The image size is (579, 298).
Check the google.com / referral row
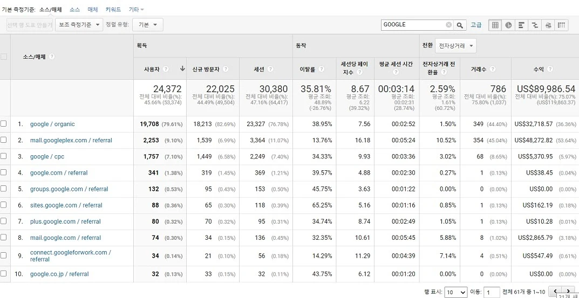(4, 172)
